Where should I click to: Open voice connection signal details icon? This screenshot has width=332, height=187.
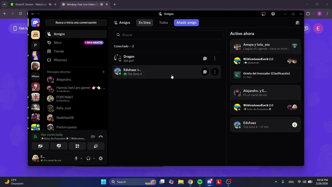pyautogui.click(x=35, y=137)
